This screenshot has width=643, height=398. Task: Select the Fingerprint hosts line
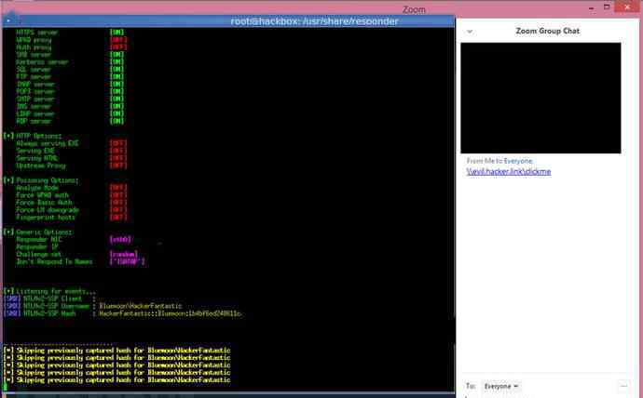(x=72, y=218)
